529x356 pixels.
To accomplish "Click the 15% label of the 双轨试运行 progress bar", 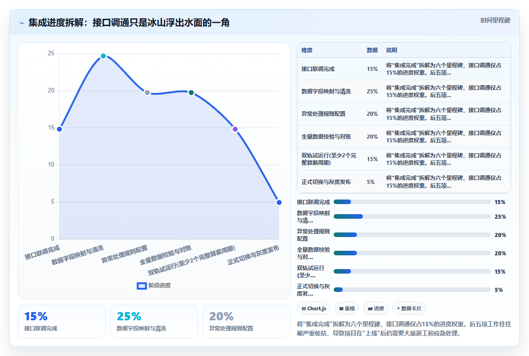I will tap(500, 272).
